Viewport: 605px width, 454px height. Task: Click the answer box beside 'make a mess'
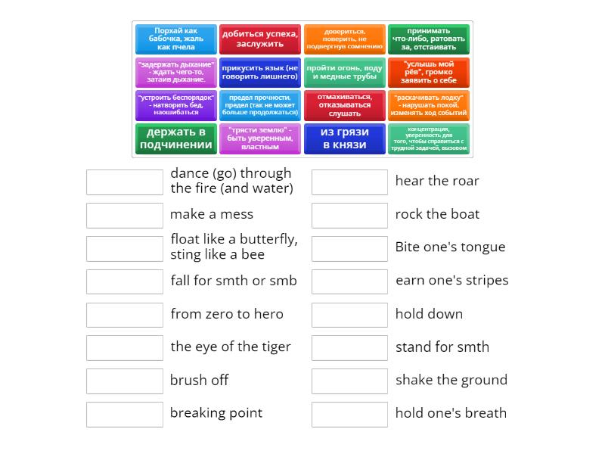coord(125,214)
